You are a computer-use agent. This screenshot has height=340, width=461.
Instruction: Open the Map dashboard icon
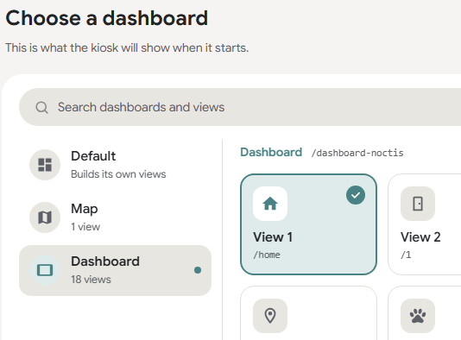[45, 217]
